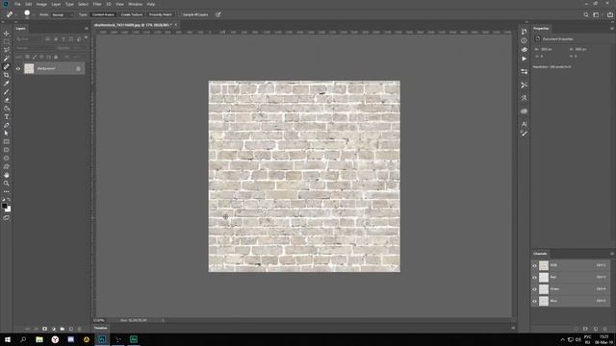Toggle pixel layer filter icon
Viewport: 616px width, 346px height.
47,39
